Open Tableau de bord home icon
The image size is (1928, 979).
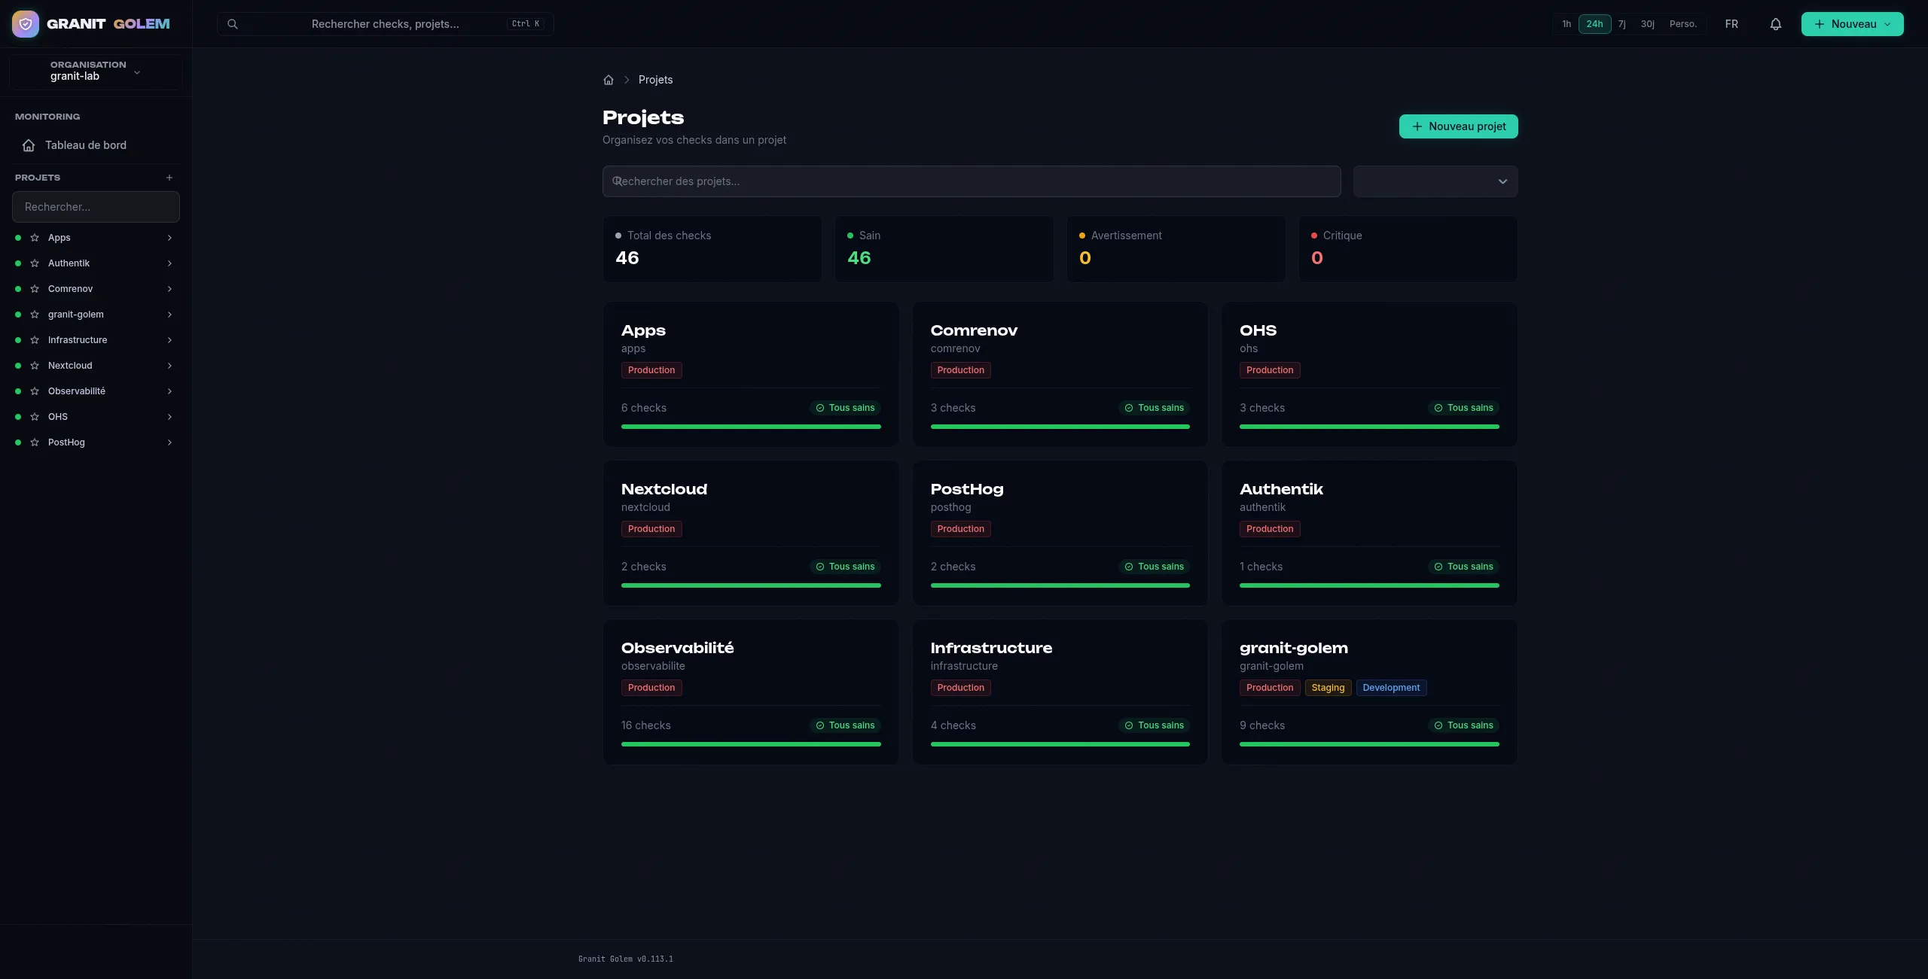coord(29,145)
